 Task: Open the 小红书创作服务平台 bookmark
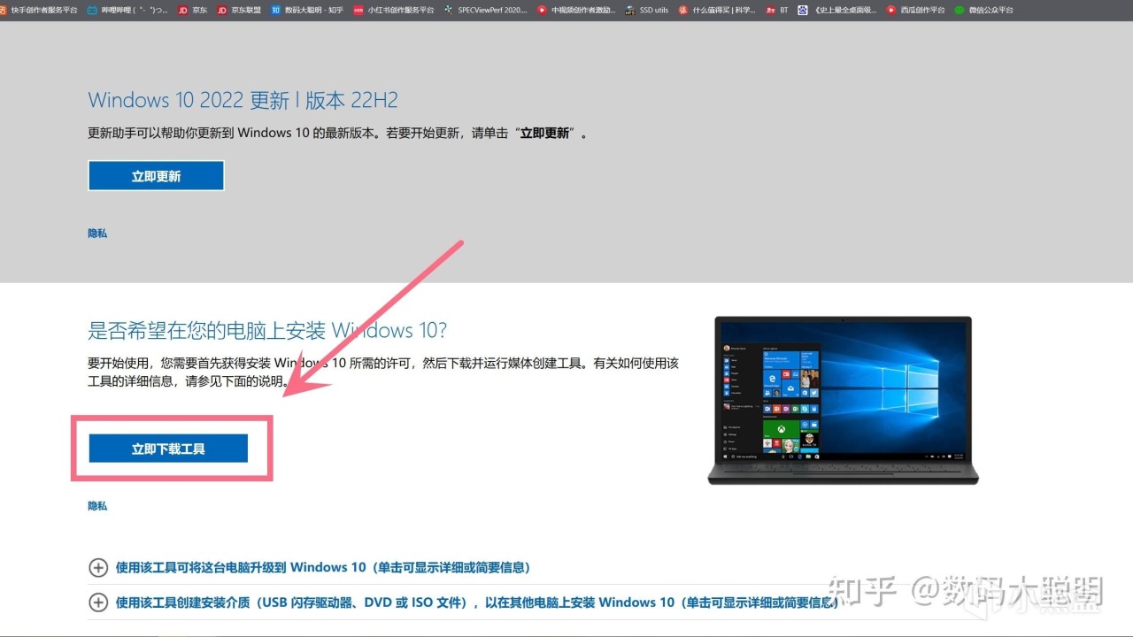394,10
